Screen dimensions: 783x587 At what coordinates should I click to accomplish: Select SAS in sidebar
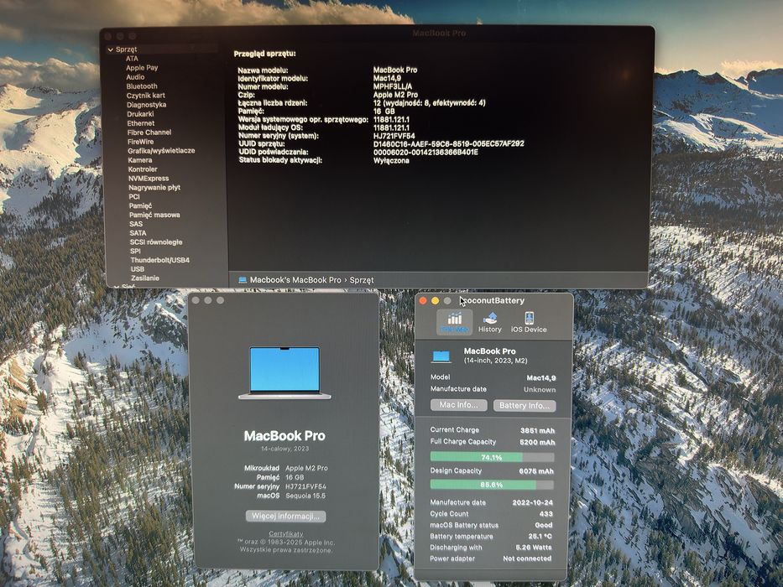pos(136,224)
